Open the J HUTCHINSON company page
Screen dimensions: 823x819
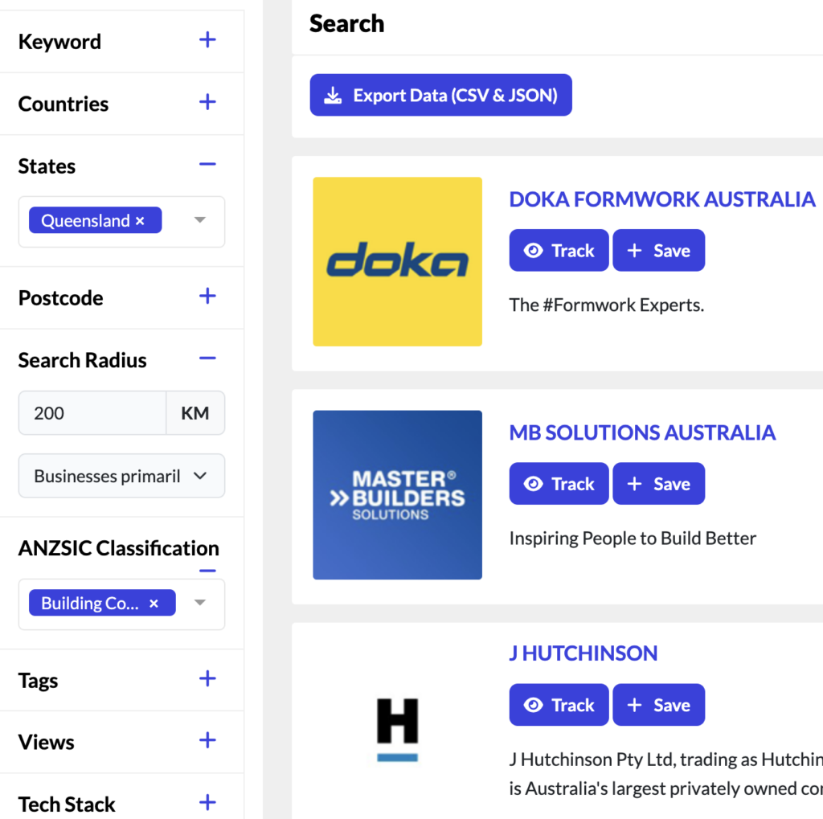(x=583, y=653)
